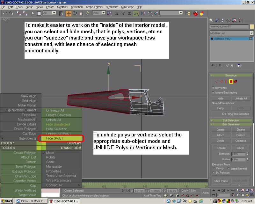Restrict transform to Y axis
The height and width of the screenshot is (204, 255).
pos(123,13)
